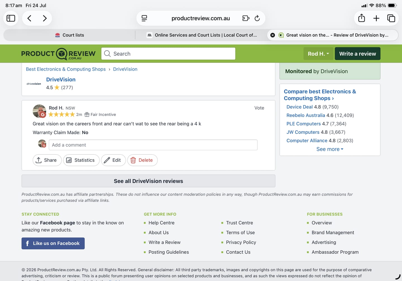
Task: Click into the Search field
Action: point(168,54)
